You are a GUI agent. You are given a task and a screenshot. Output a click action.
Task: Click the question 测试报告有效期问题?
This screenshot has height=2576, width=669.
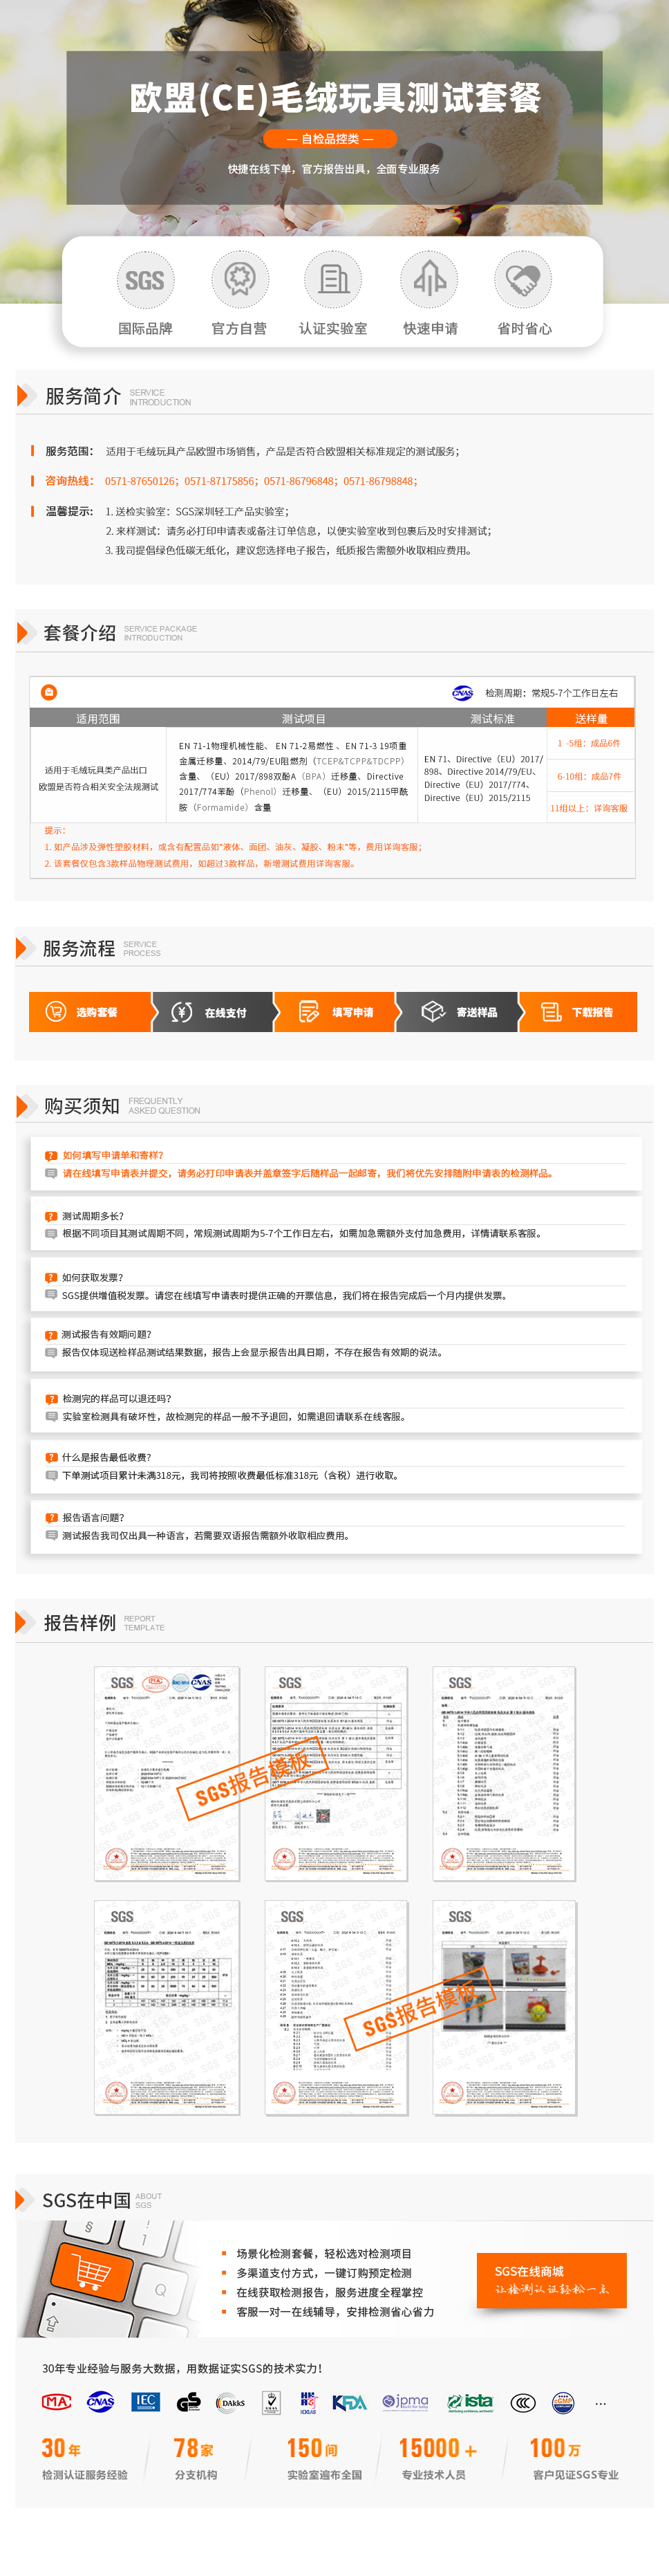click(107, 1334)
